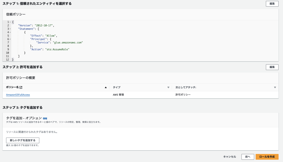Image resolution: width=283 pixels, height=162 pixels.
Task: Fold the statement object at line 4
Action: click(x=10, y=32)
